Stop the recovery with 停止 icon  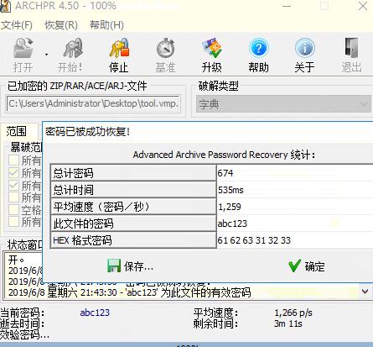119,48
